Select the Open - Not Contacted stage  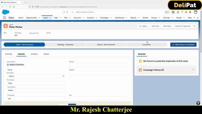24,45
